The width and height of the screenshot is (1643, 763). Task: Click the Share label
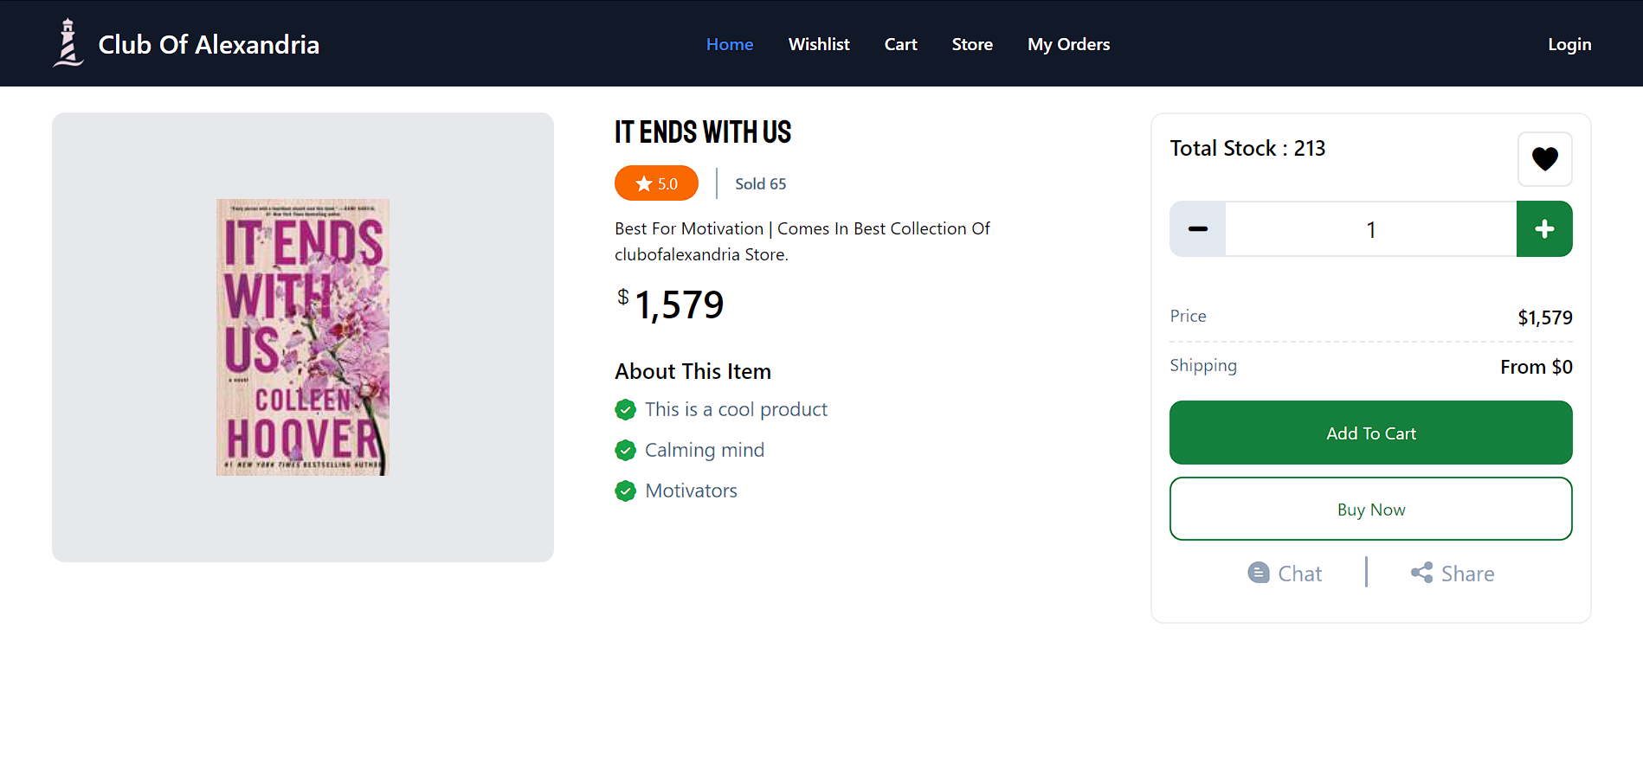[1468, 574]
